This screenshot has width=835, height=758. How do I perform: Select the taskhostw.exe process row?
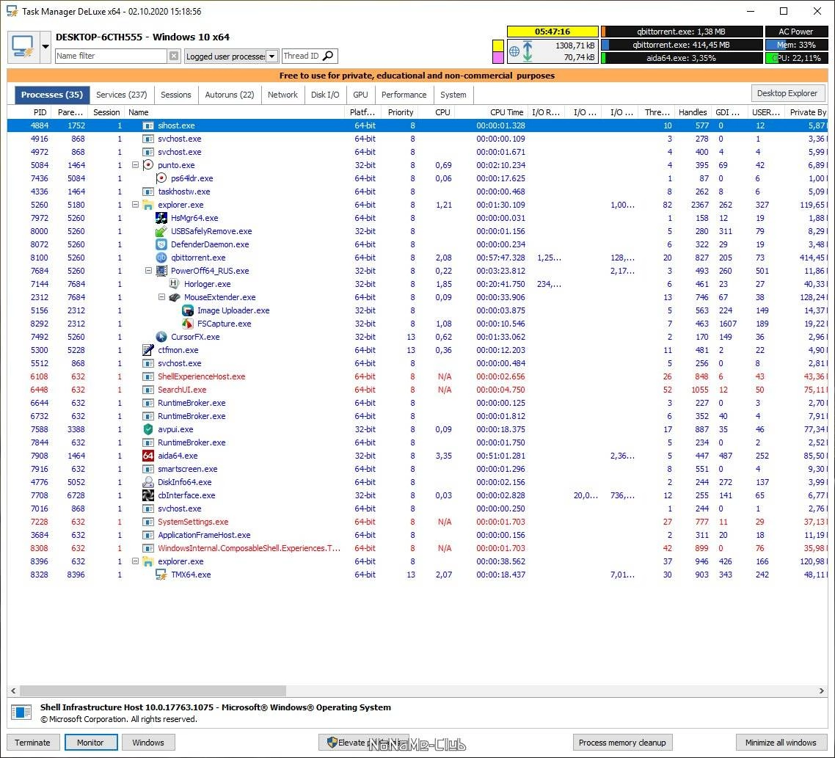click(417, 192)
